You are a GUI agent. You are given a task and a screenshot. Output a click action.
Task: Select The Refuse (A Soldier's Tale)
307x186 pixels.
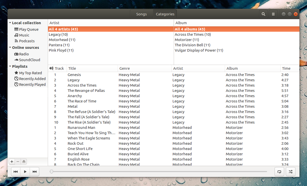(174, 112)
